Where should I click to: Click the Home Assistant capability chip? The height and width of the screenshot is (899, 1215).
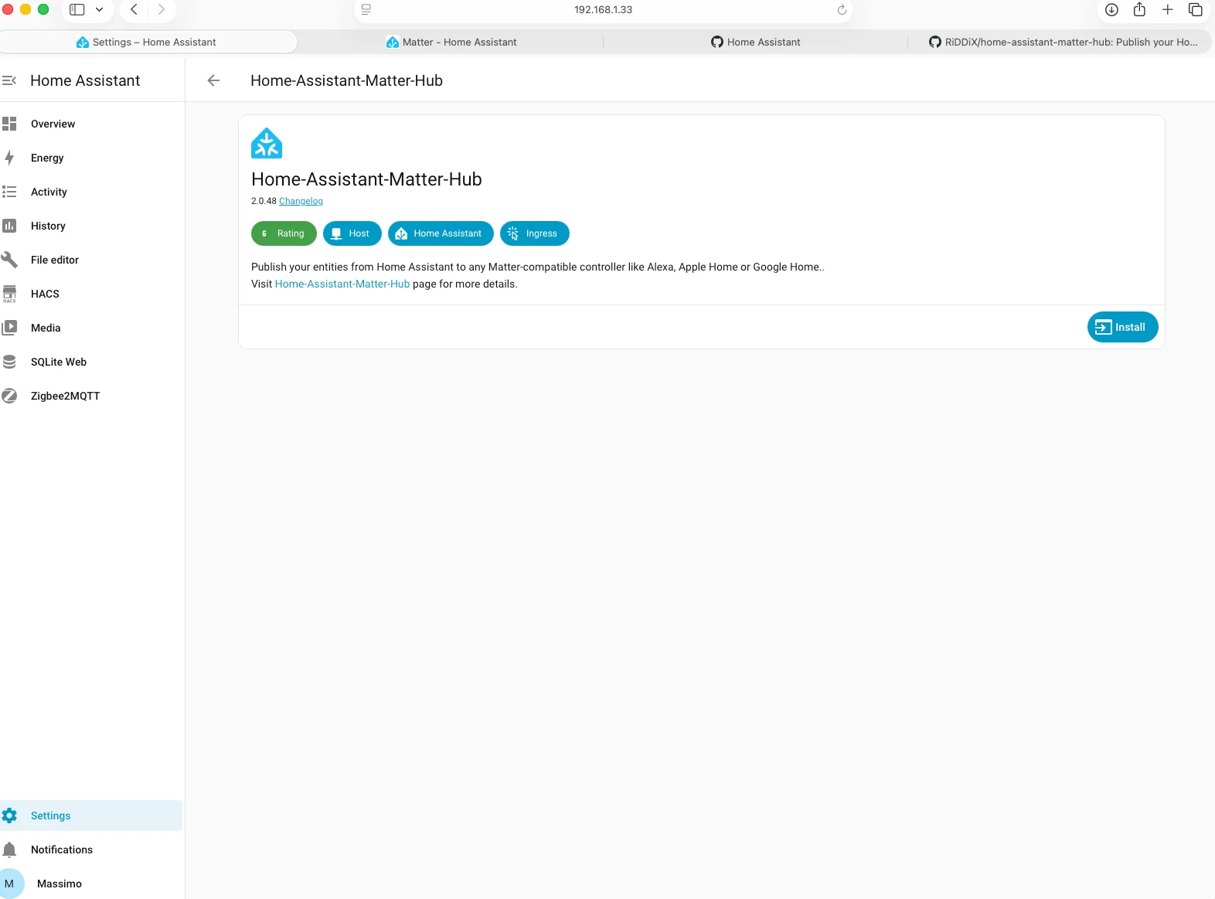pos(441,233)
